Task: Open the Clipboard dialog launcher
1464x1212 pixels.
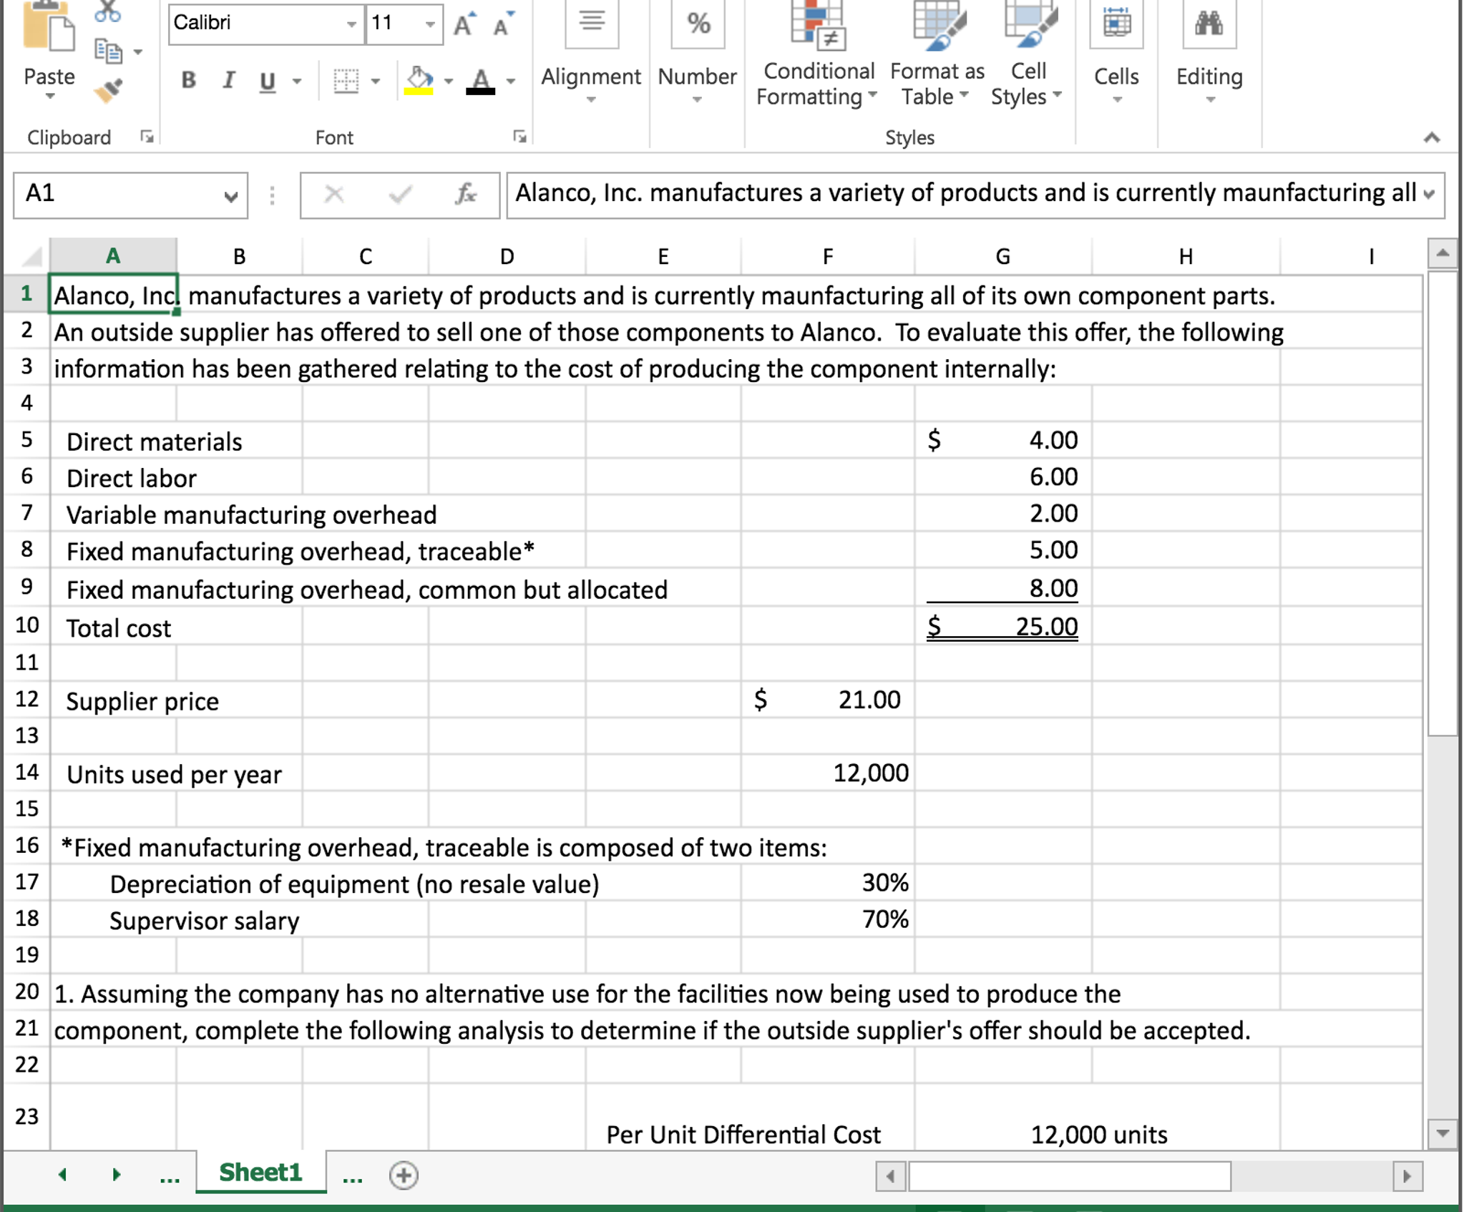Action: [147, 137]
